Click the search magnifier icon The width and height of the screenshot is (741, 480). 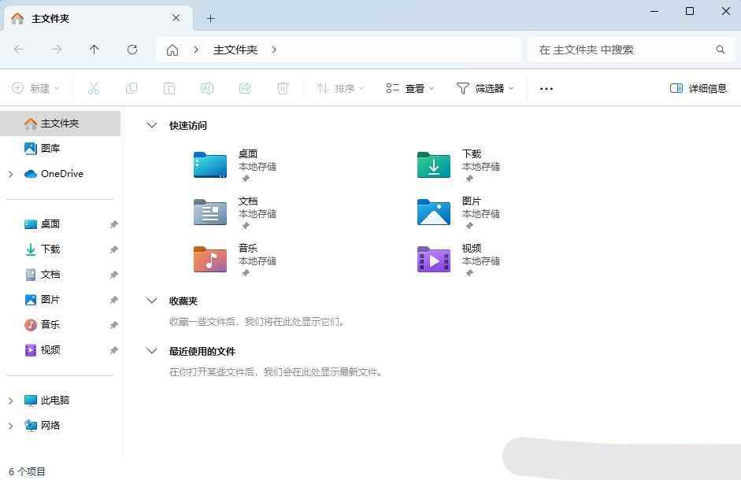720,50
